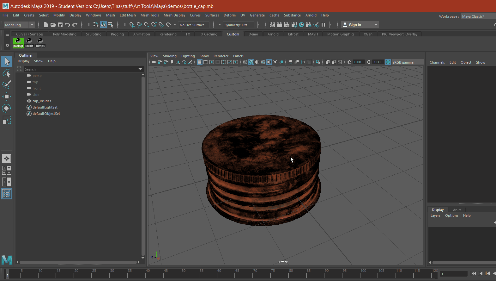Toggle viewport grid display icon
Viewport: 496px width, 281px height.
point(200,62)
